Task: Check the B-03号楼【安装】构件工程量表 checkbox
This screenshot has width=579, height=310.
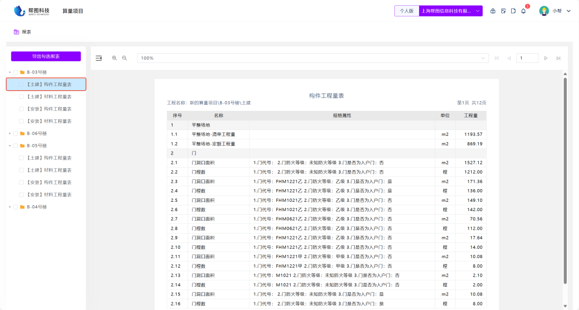Action: (x=21, y=109)
